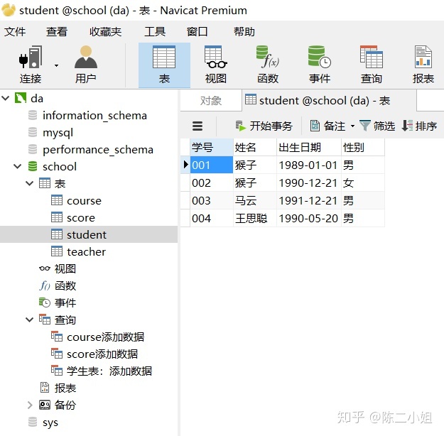Select the 女 gender cell
Screen dimensions: 444x436
[363, 182]
